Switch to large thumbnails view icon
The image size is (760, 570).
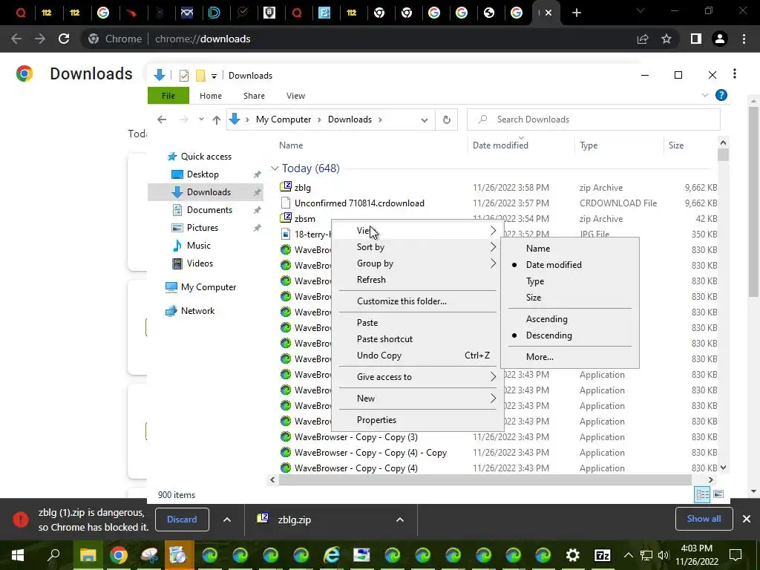click(718, 494)
